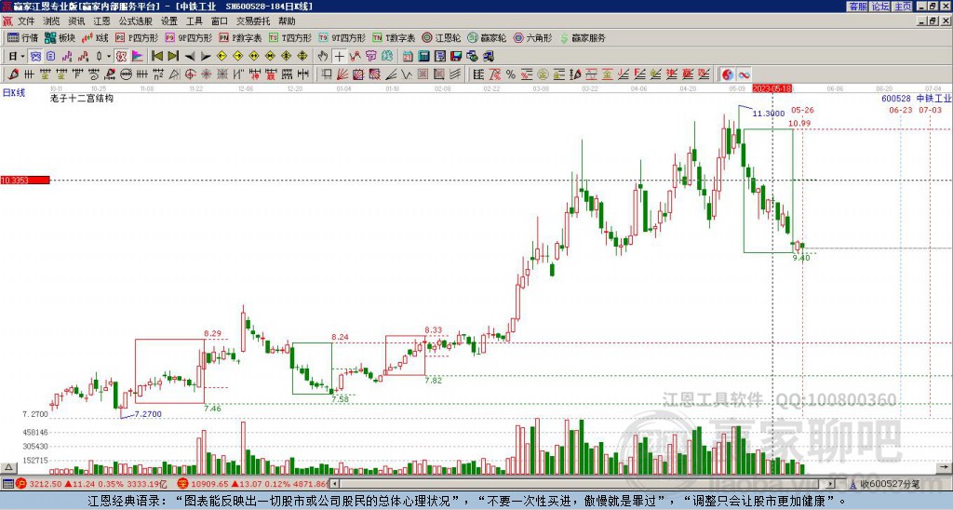Open the 帮助 menu
The image size is (953, 510).
[x=287, y=21]
